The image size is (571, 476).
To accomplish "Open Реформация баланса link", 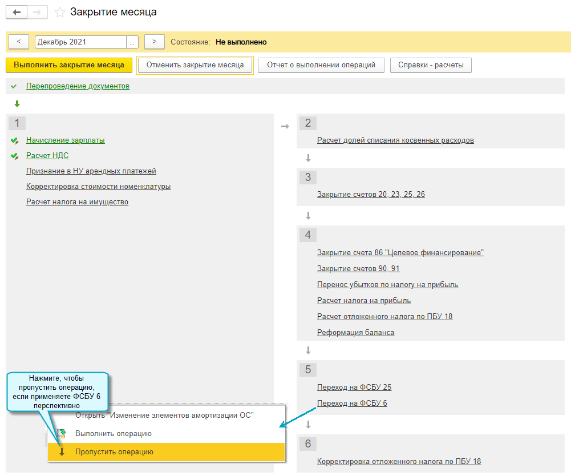I will click(x=356, y=332).
